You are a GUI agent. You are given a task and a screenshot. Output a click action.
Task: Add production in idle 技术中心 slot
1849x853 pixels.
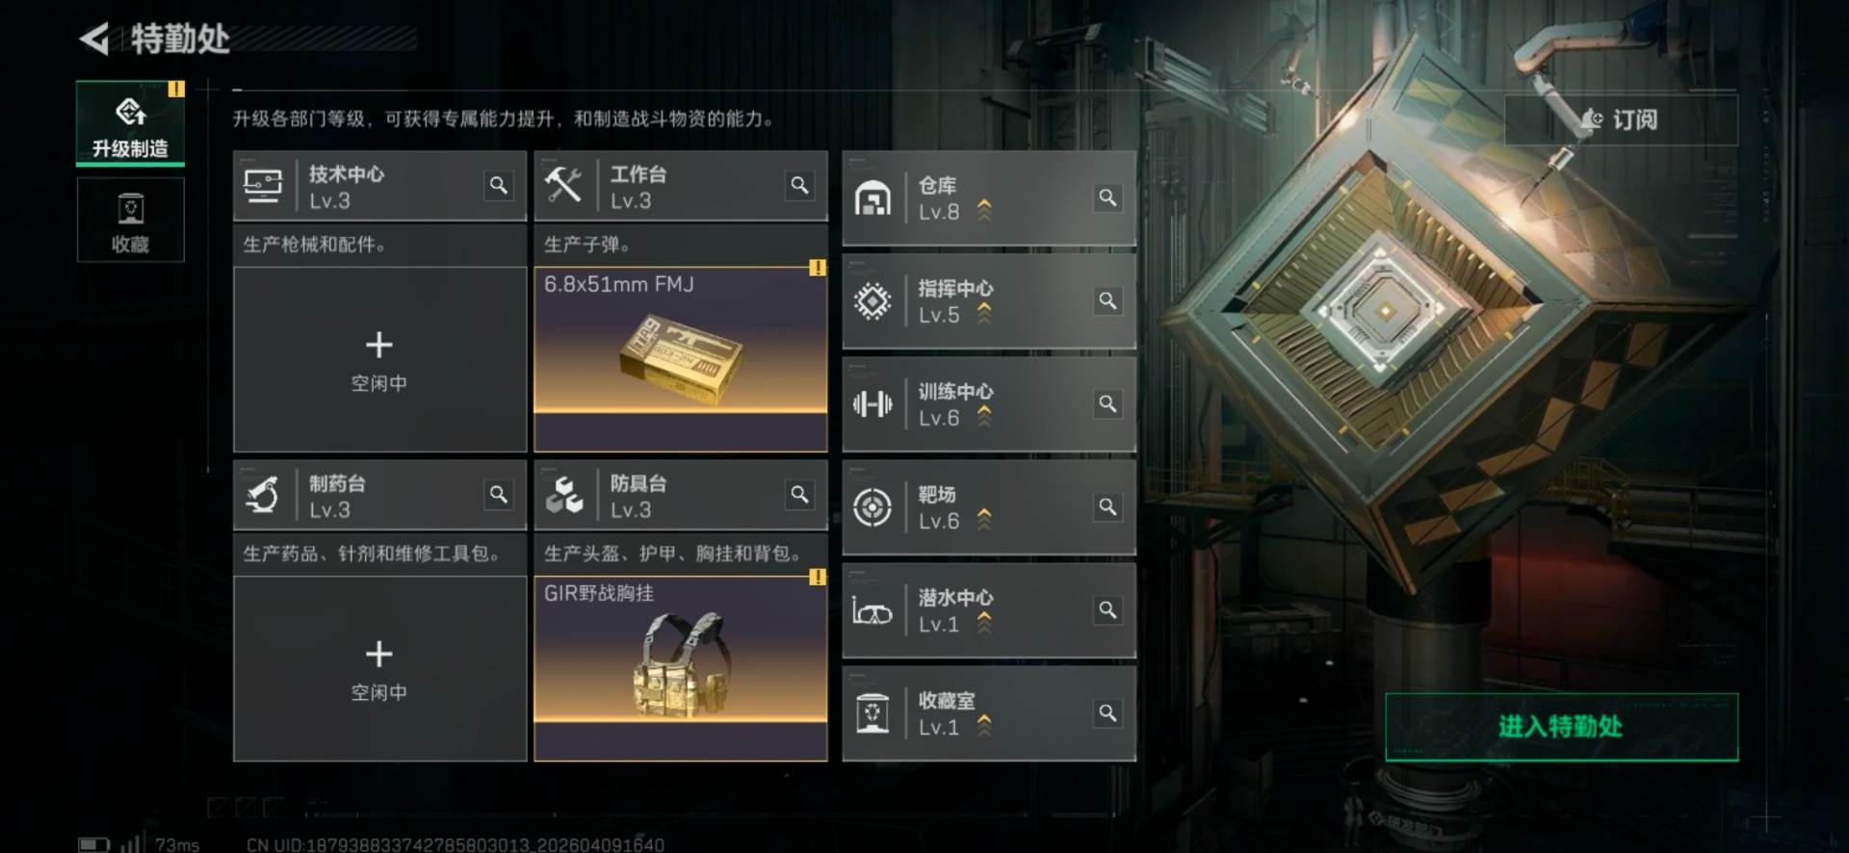pos(379,359)
